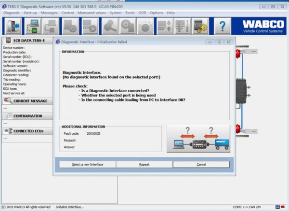Click the lower red brake chamber in diagram
Screen dimensions: 289x211
238,129
